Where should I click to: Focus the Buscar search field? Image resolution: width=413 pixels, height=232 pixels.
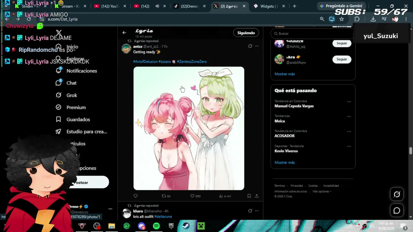coord(312,34)
